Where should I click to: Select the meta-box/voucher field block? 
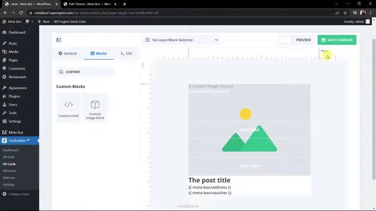(210, 193)
